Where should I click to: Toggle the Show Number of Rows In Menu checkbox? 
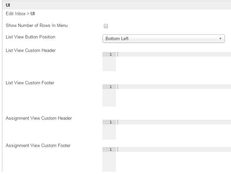click(x=106, y=26)
